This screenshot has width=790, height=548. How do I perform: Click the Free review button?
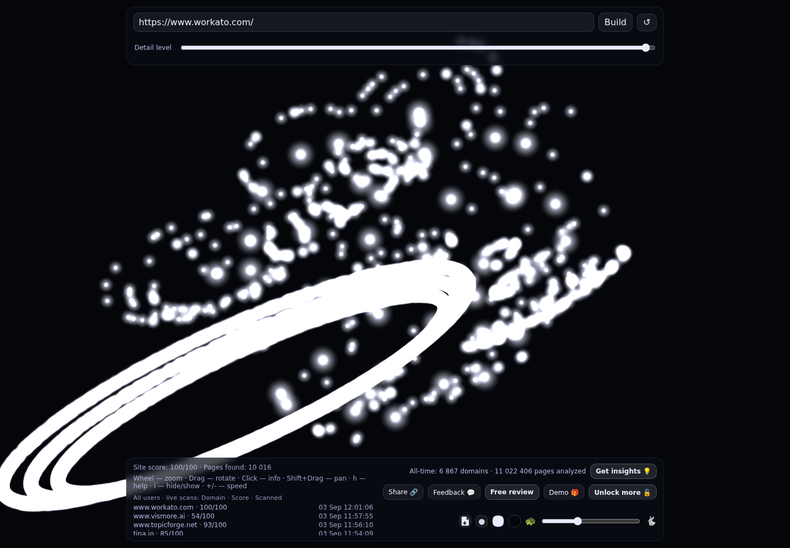pyautogui.click(x=512, y=492)
